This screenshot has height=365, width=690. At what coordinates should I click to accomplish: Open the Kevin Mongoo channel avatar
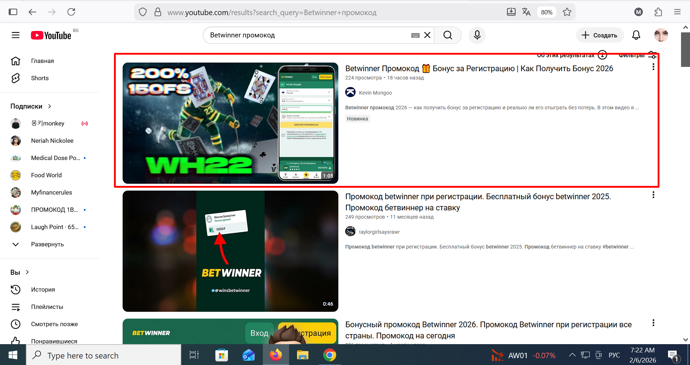point(350,92)
